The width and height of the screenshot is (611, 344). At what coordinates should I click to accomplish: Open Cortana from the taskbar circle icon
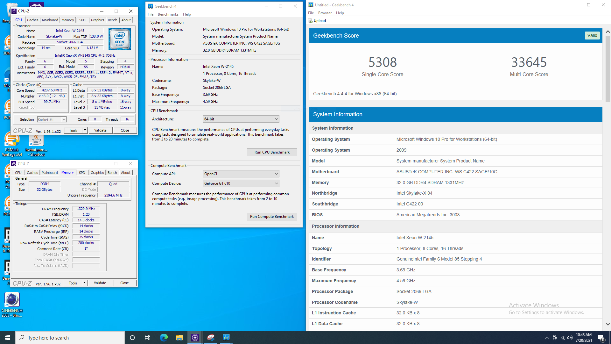point(132,338)
